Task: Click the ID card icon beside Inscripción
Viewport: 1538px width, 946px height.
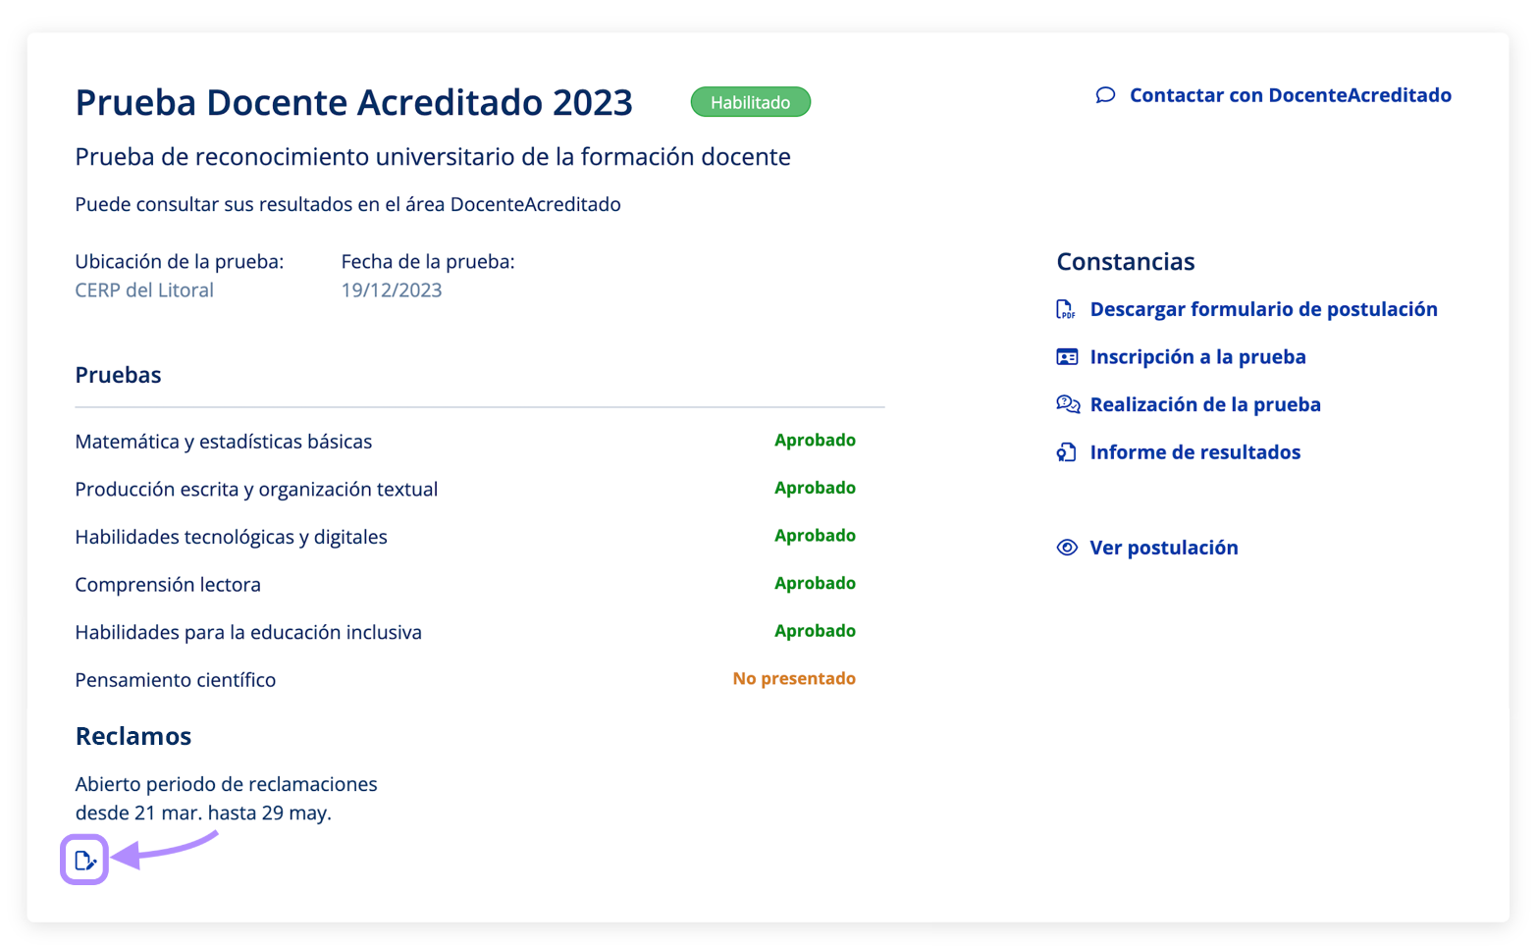Action: (x=1067, y=357)
